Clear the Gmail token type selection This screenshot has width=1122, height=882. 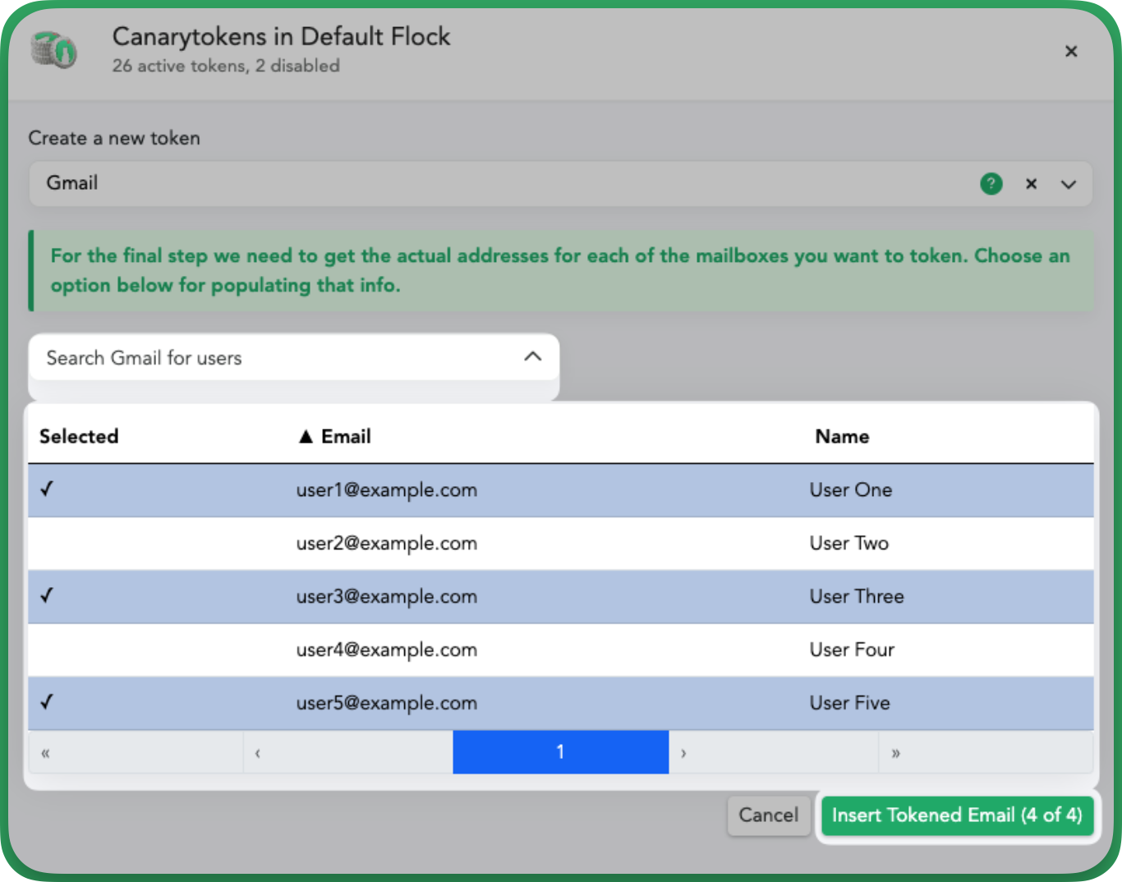(x=1031, y=184)
